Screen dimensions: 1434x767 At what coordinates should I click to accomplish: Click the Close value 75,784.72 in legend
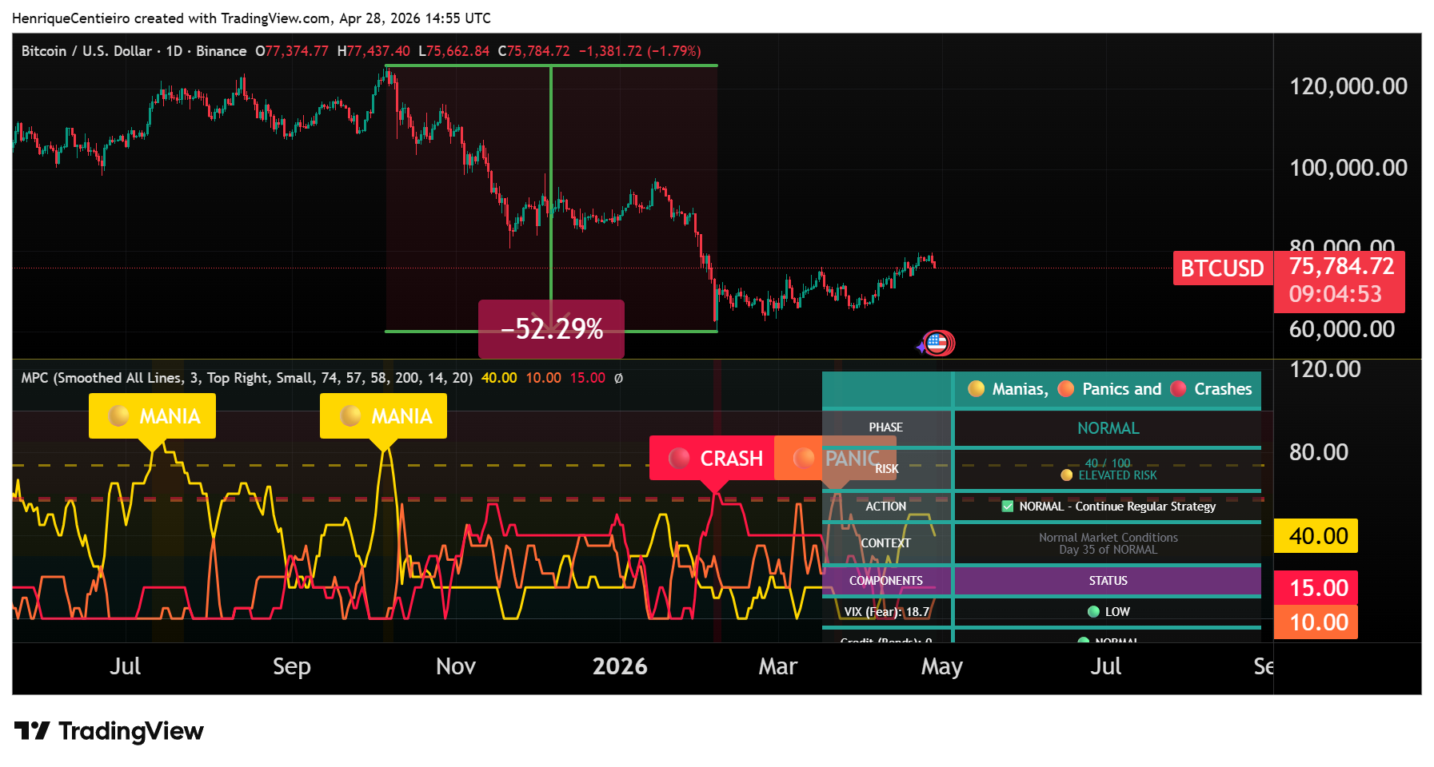click(538, 51)
